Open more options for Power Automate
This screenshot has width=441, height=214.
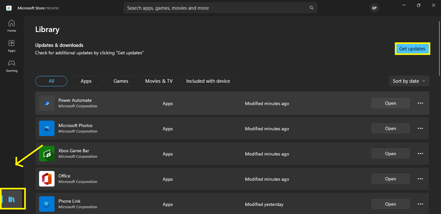click(420, 103)
